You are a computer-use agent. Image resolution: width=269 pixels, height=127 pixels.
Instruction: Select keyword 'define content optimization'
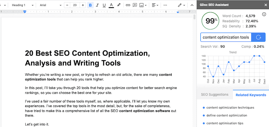point(227,115)
